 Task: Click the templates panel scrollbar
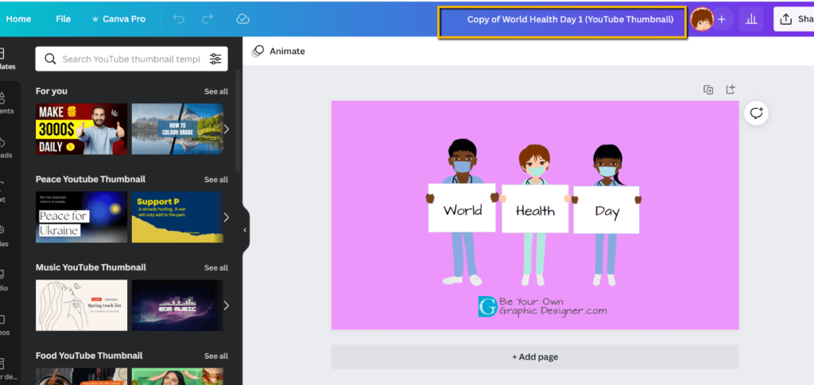(238, 120)
